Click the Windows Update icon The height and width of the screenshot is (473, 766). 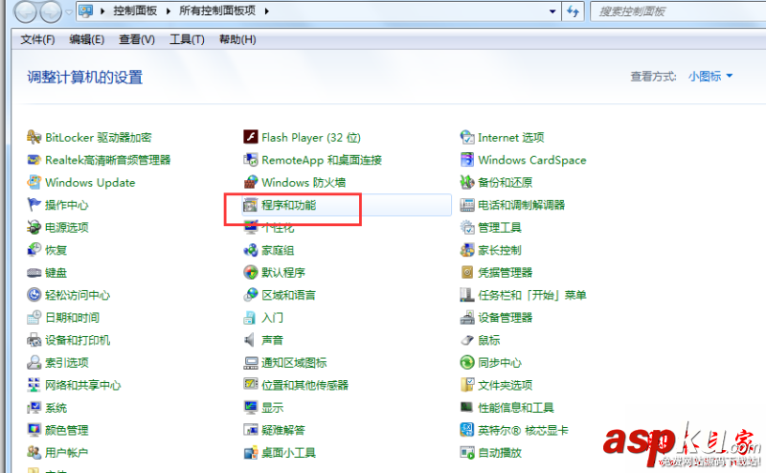34,182
